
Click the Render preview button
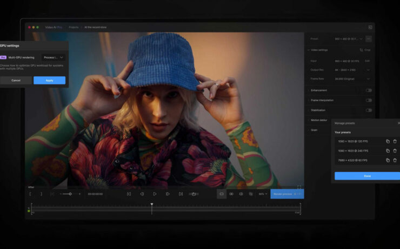coord(287,194)
